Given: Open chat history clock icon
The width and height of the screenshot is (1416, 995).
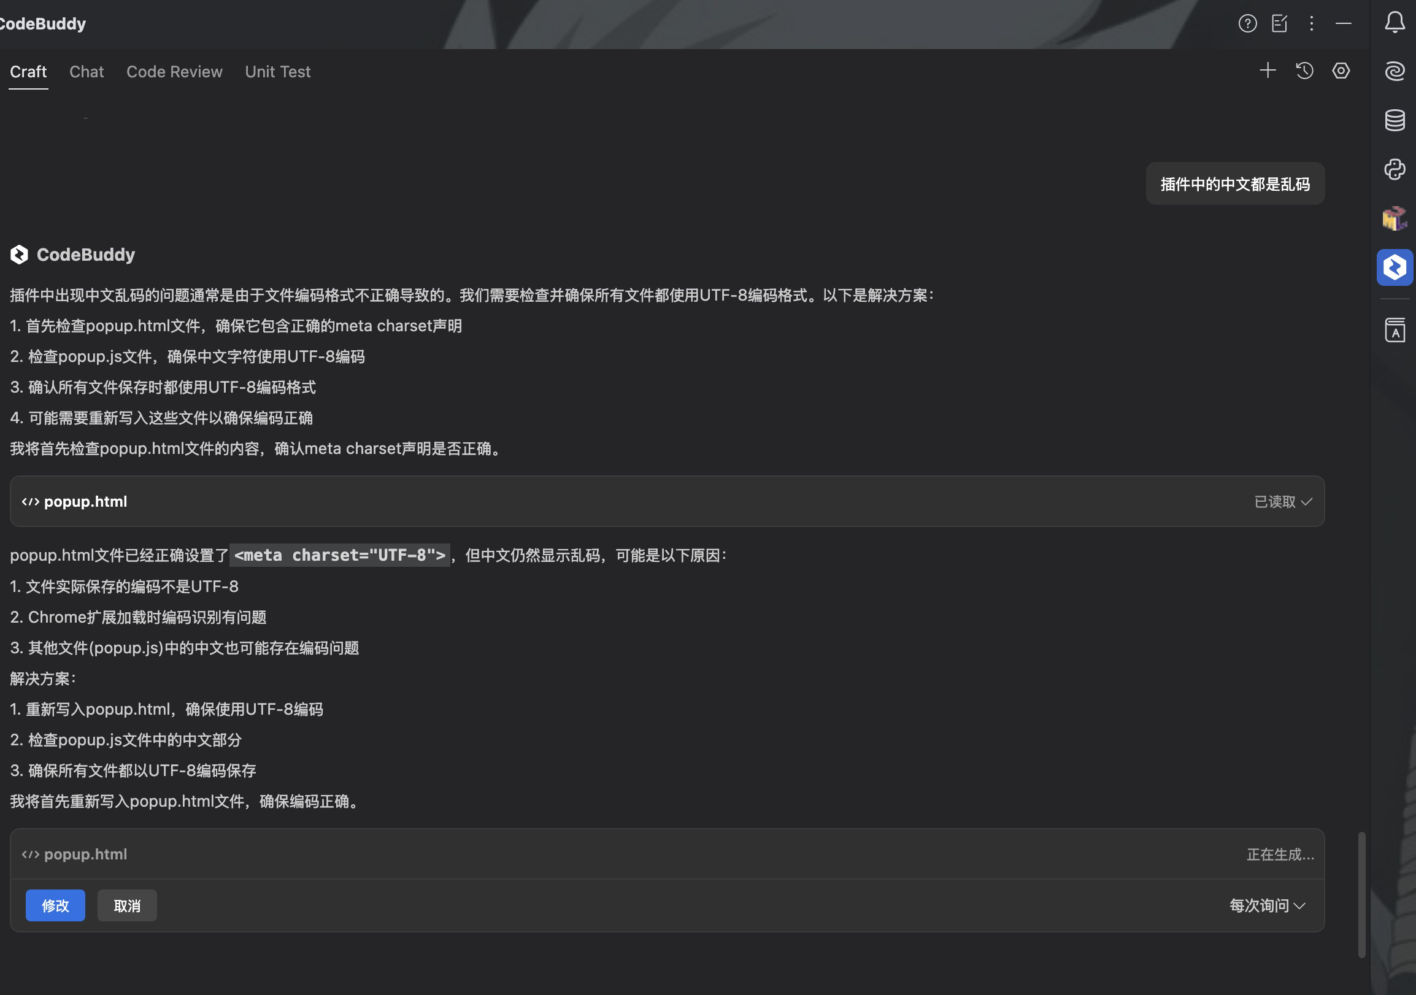Looking at the screenshot, I should coord(1304,71).
